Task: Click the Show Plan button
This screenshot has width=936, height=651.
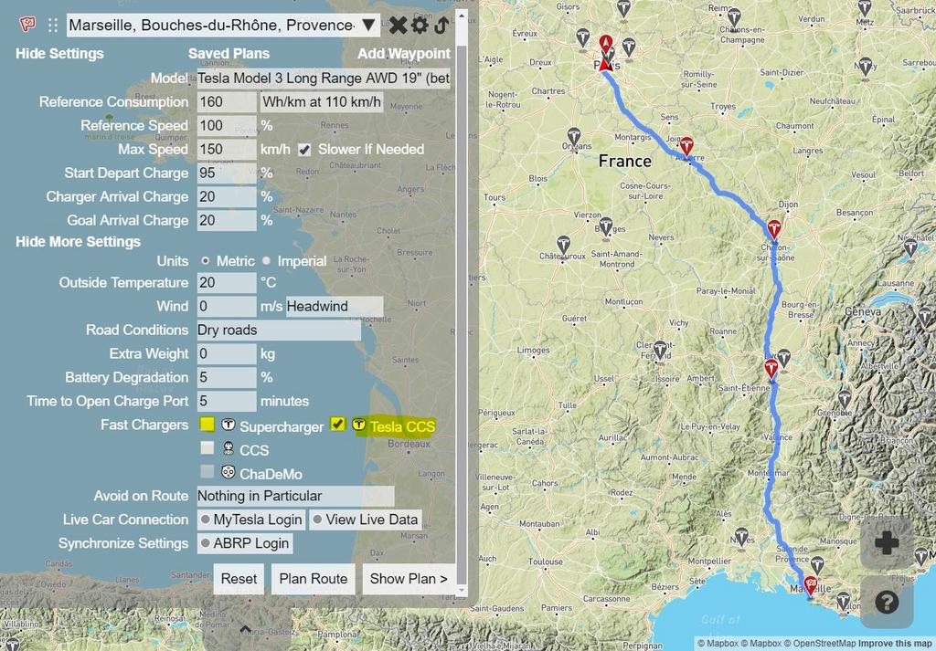Action: pos(409,579)
